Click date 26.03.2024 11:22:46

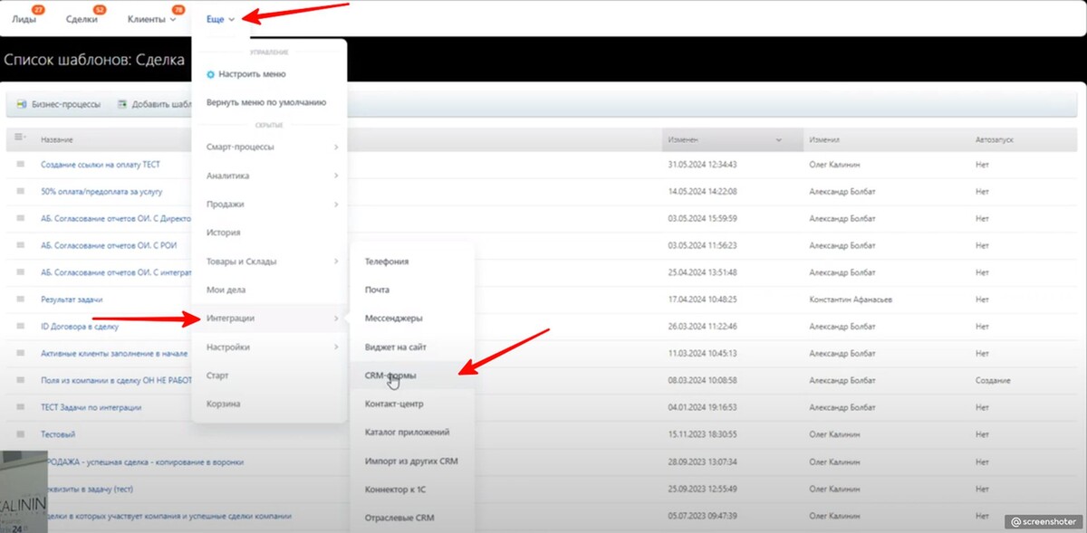pyautogui.click(x=702, y=326)
